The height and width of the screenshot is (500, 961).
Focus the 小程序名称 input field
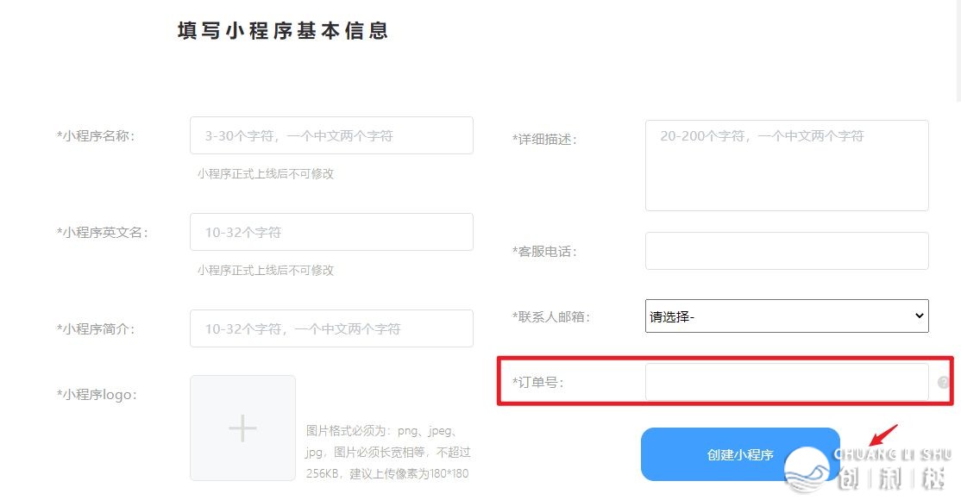pos(331,135)
